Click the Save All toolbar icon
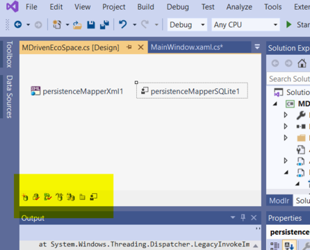The width and height of the screenshot is (310, 250). click(x=104, y=24)
